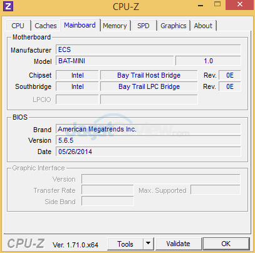Image resolution: width=255 pixels, height=253 pixels.
Task: Click the Southbridge vendor Intel field
Action: 77,86
